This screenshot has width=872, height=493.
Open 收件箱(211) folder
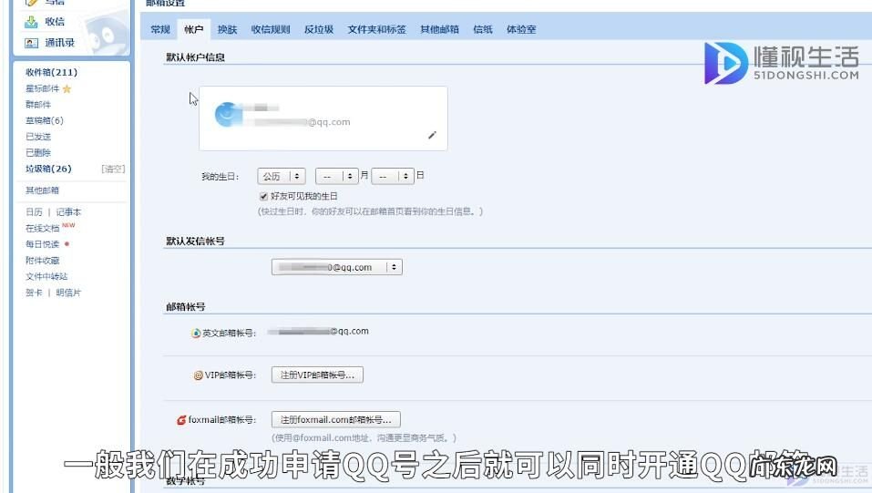(51, 72)
